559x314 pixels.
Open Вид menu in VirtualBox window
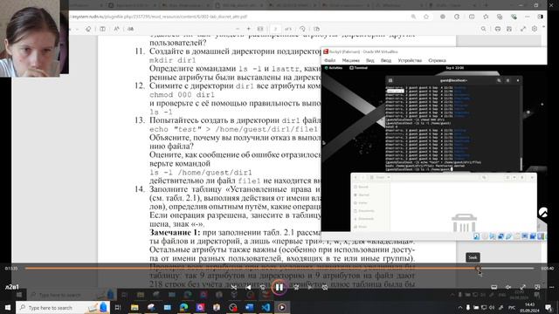point(370,60)
